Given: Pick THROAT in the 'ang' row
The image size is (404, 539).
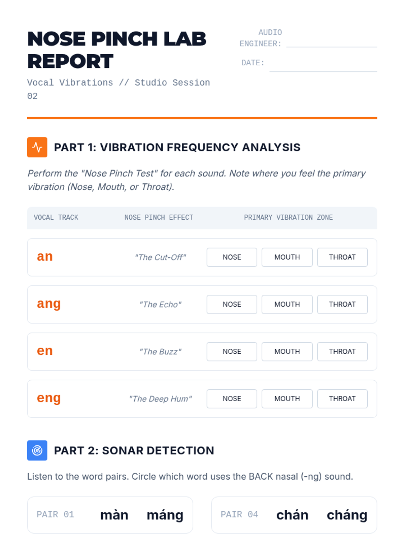Looking at the screenshot, I should (342, 305).
